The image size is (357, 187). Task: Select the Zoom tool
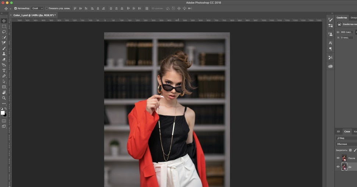point(4,98)
